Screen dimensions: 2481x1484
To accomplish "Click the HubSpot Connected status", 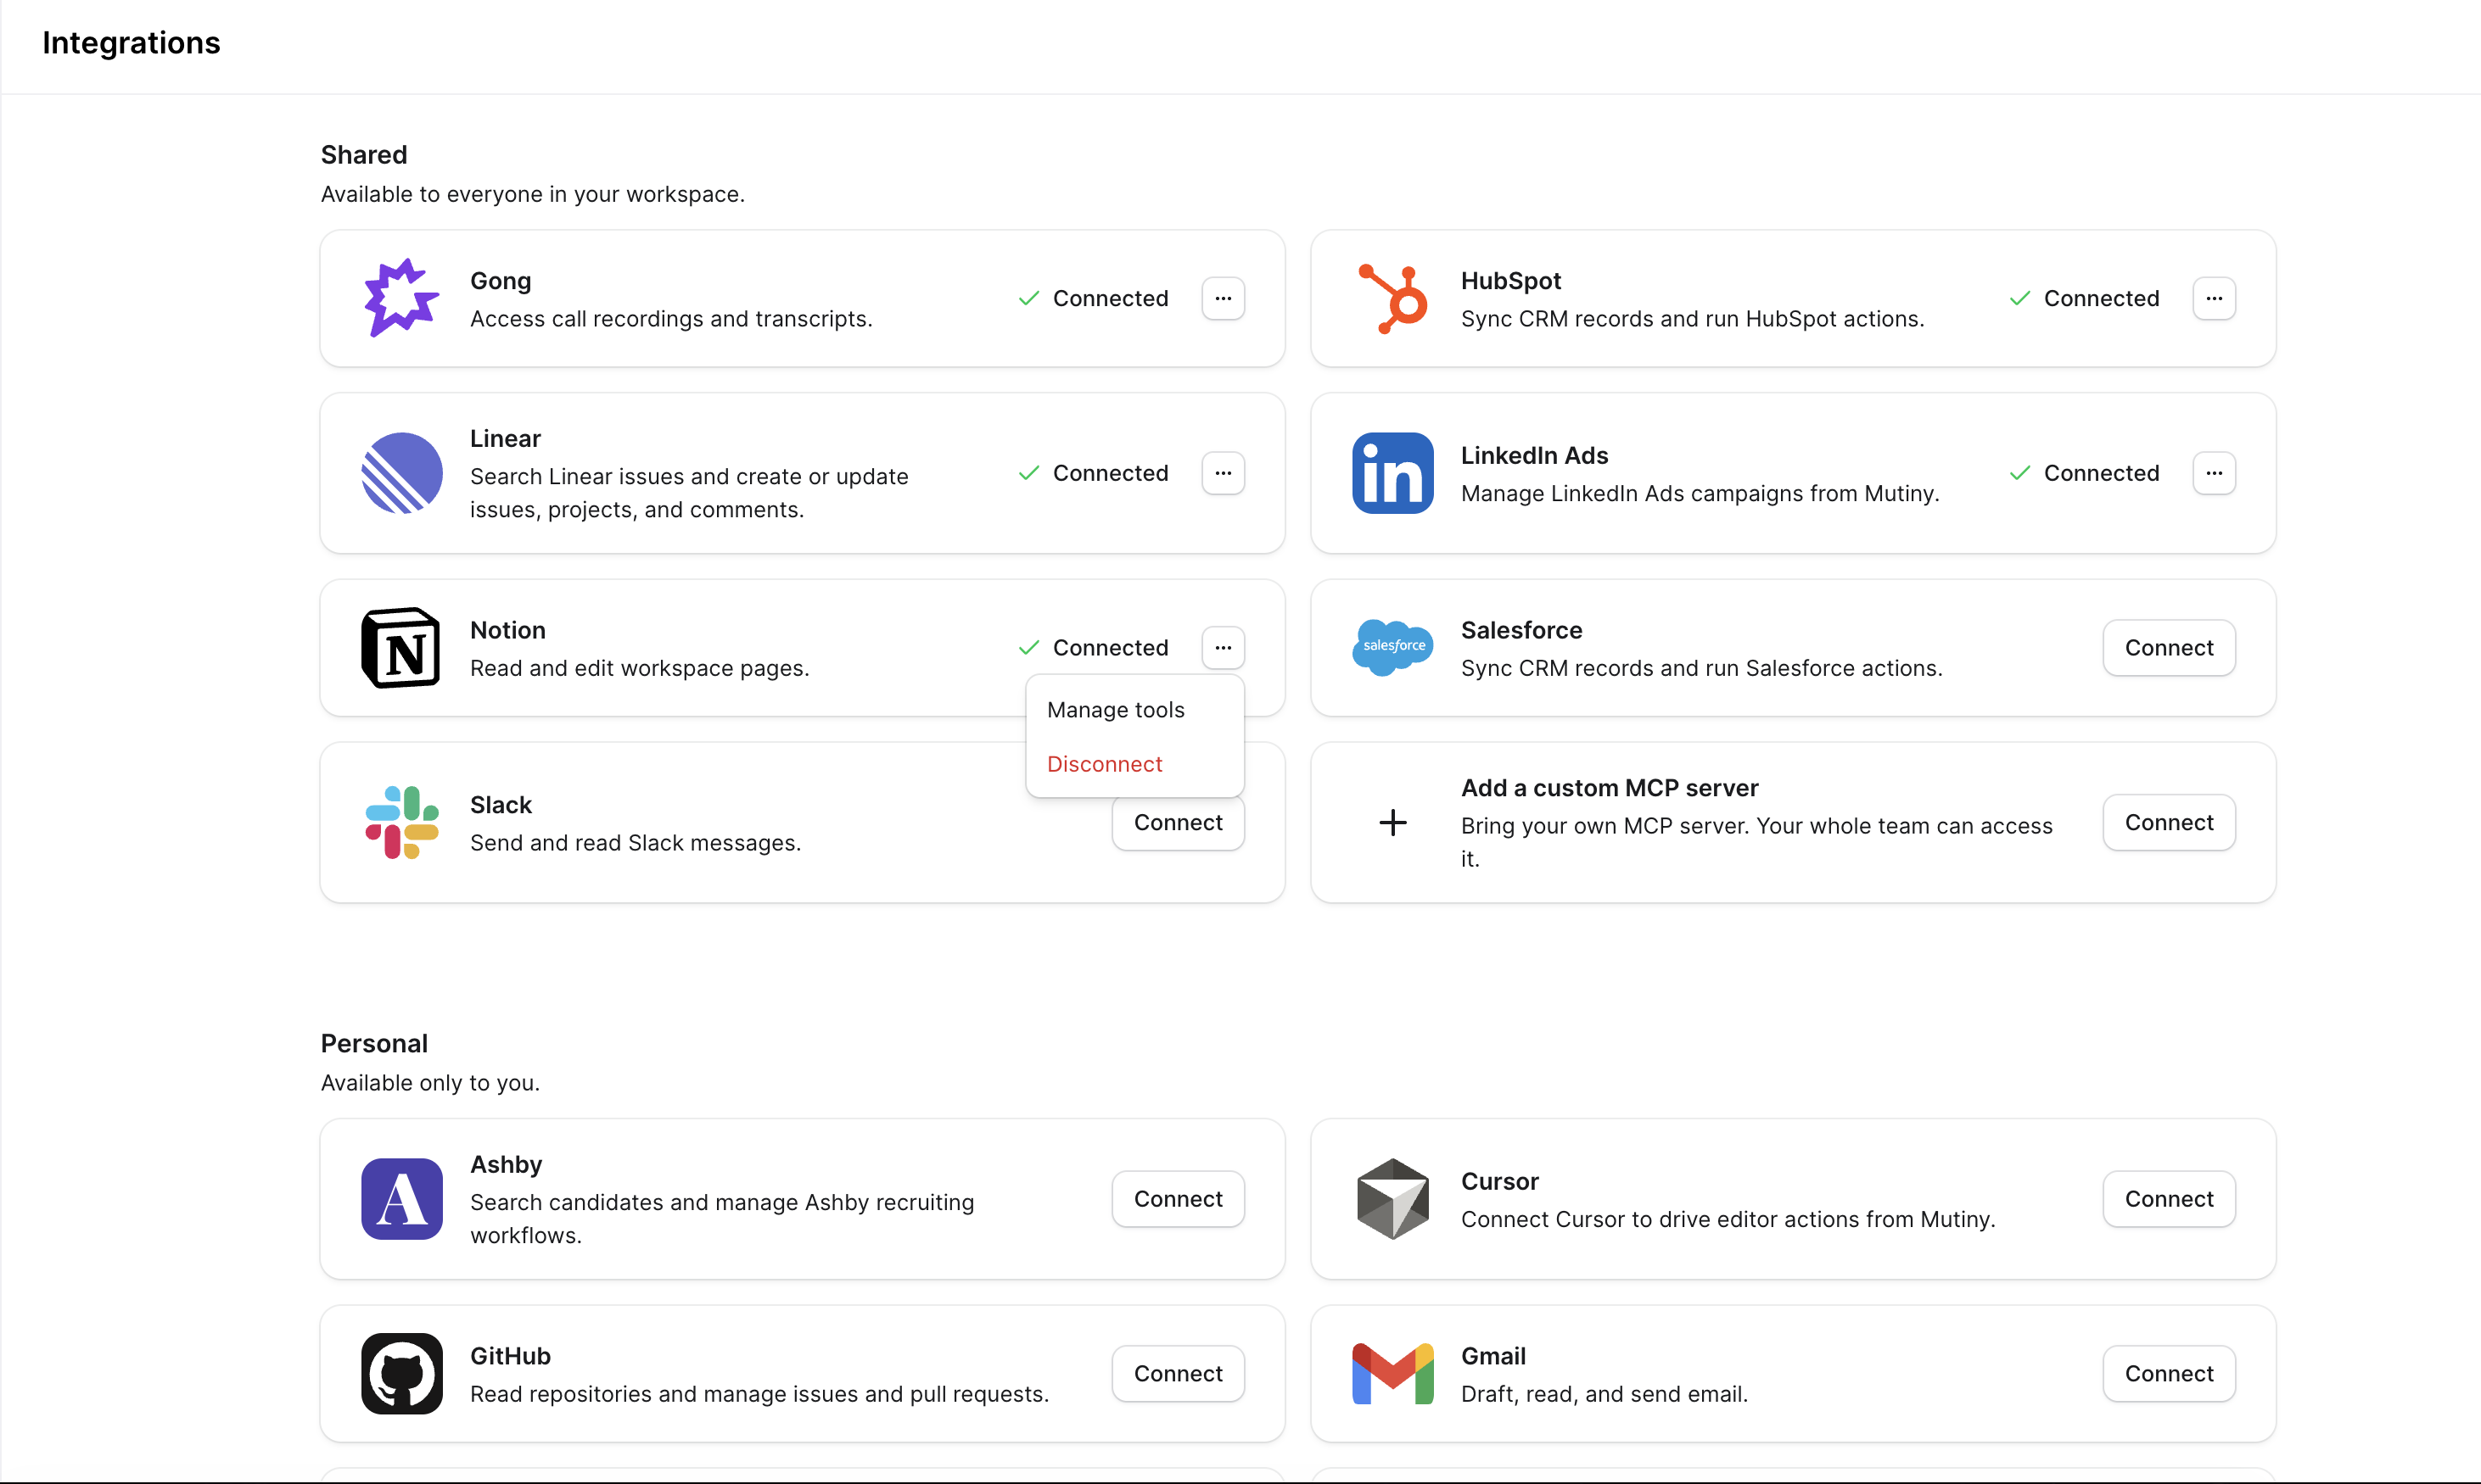I will click(2084, 298).
